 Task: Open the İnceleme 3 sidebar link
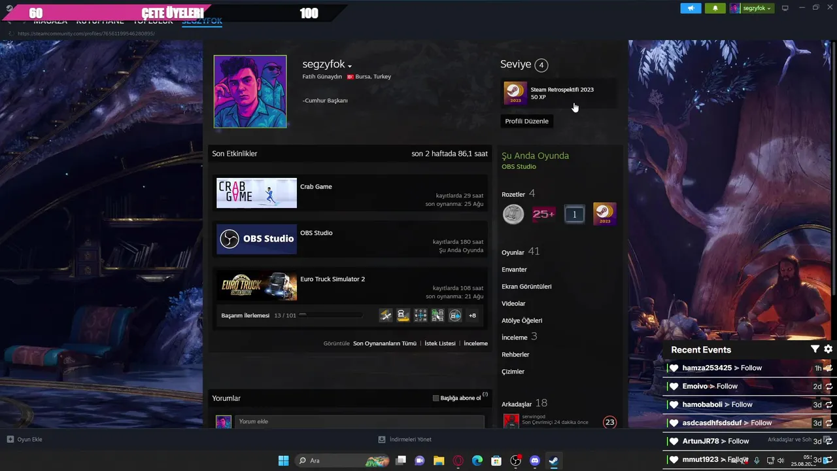[519, 337]
